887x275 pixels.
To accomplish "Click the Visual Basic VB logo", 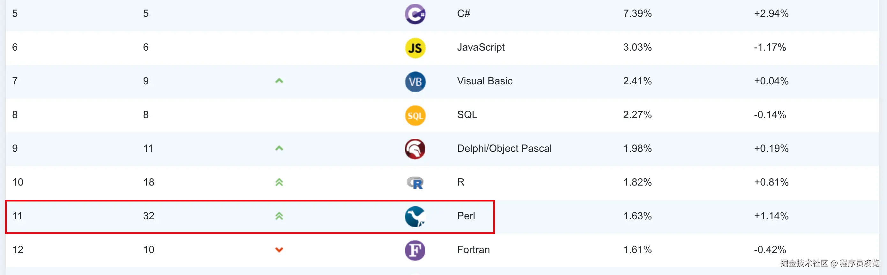I will click(x=415, y=81).
